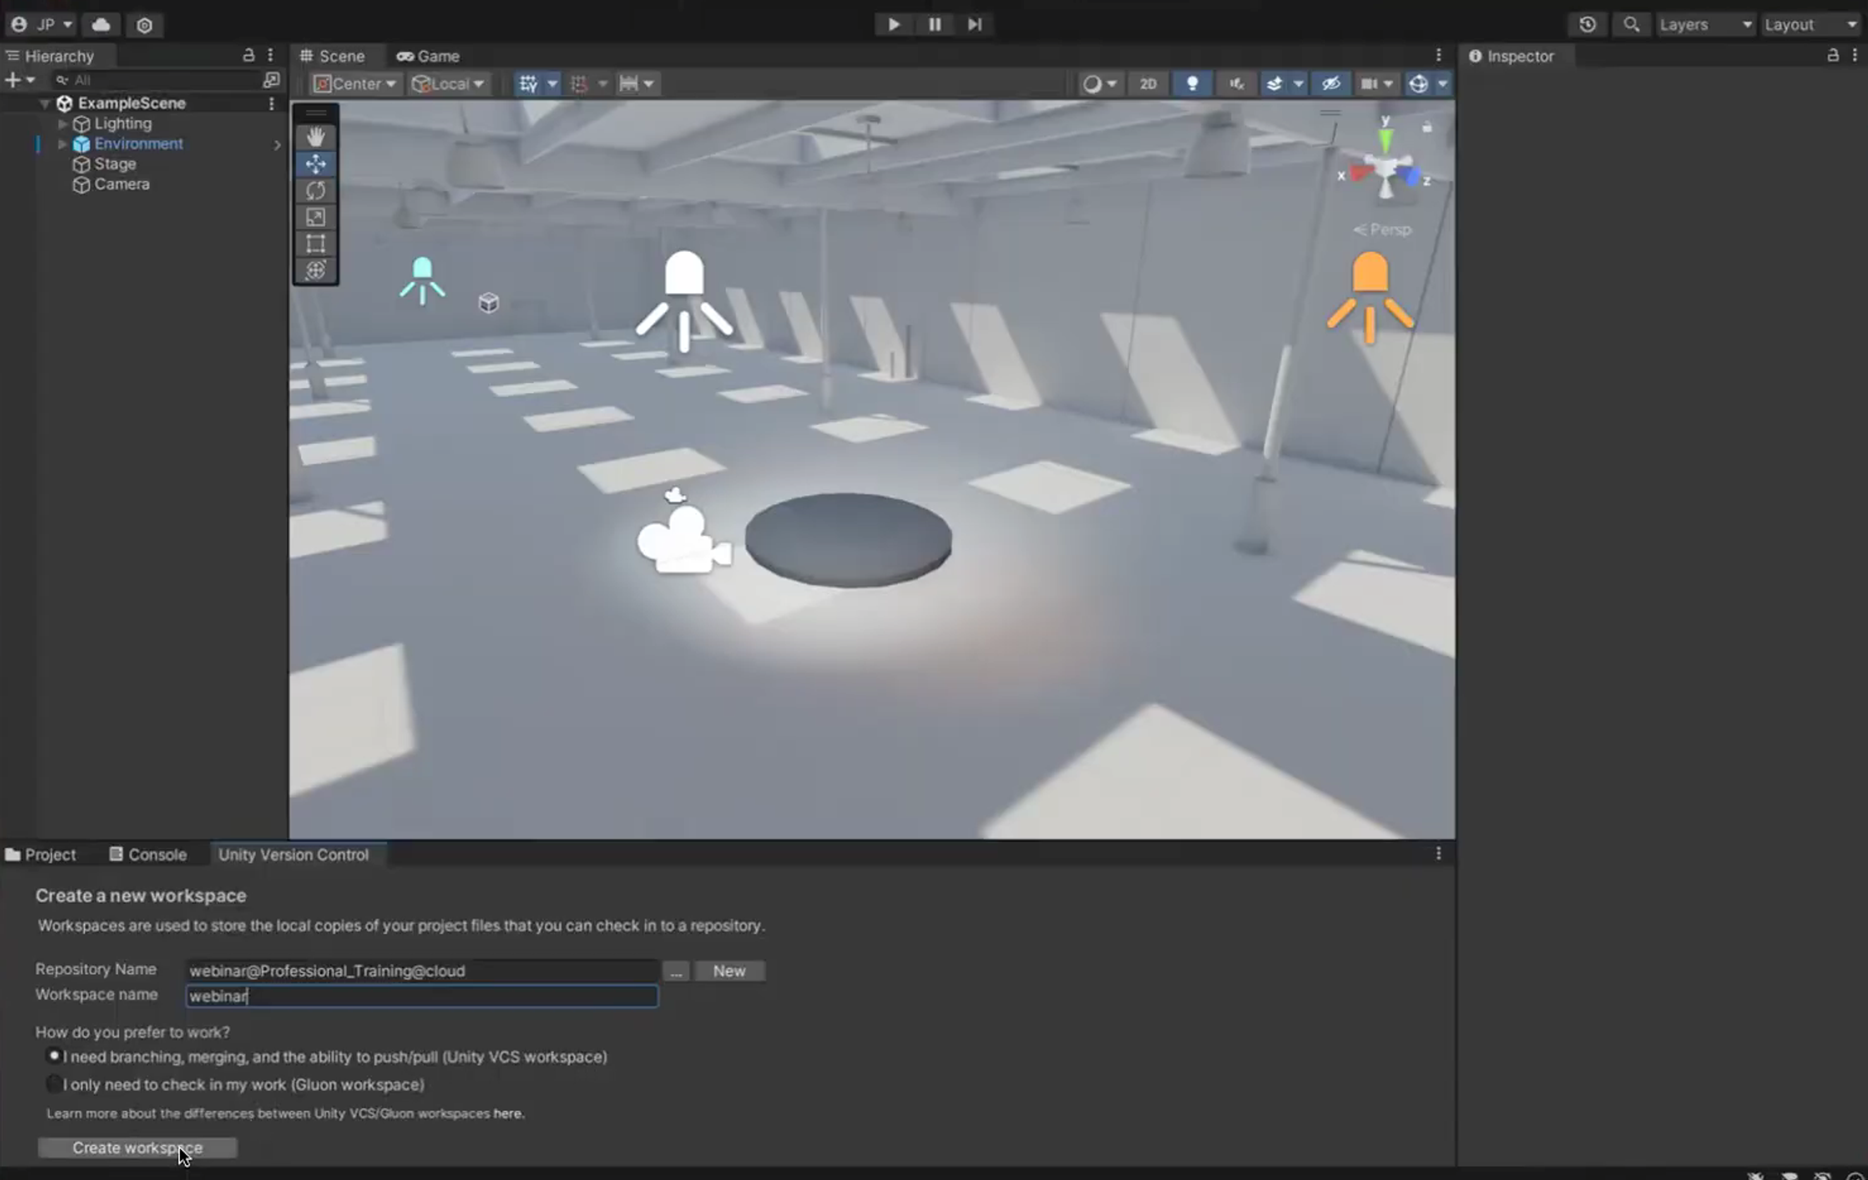Select the Move tool

click(315, 164)
